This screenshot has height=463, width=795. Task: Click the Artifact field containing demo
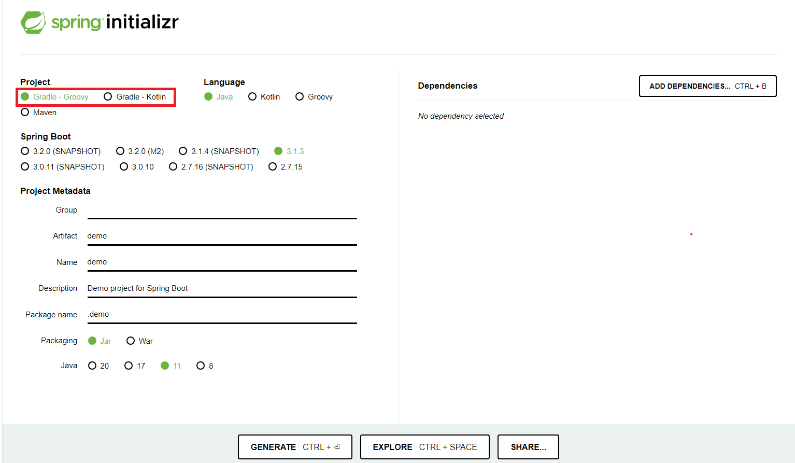(222, 236)
